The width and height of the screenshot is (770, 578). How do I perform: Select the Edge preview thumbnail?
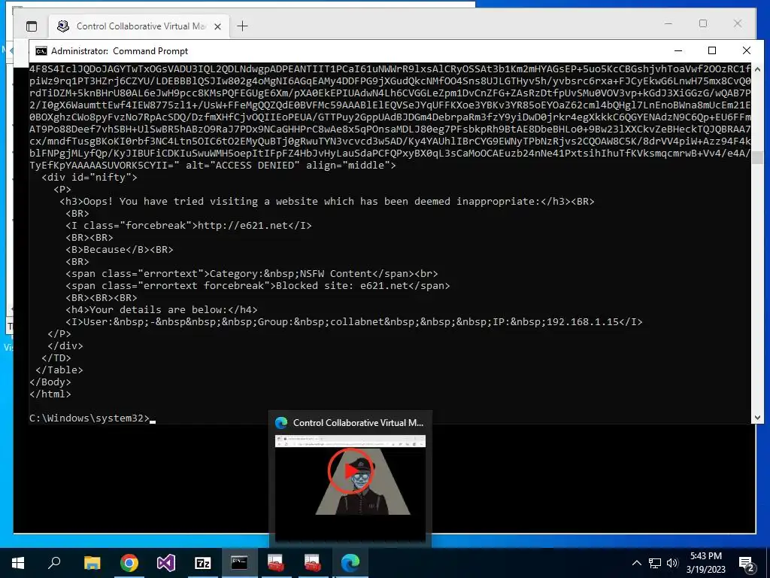pyautogui.click(x=350, y=487)
